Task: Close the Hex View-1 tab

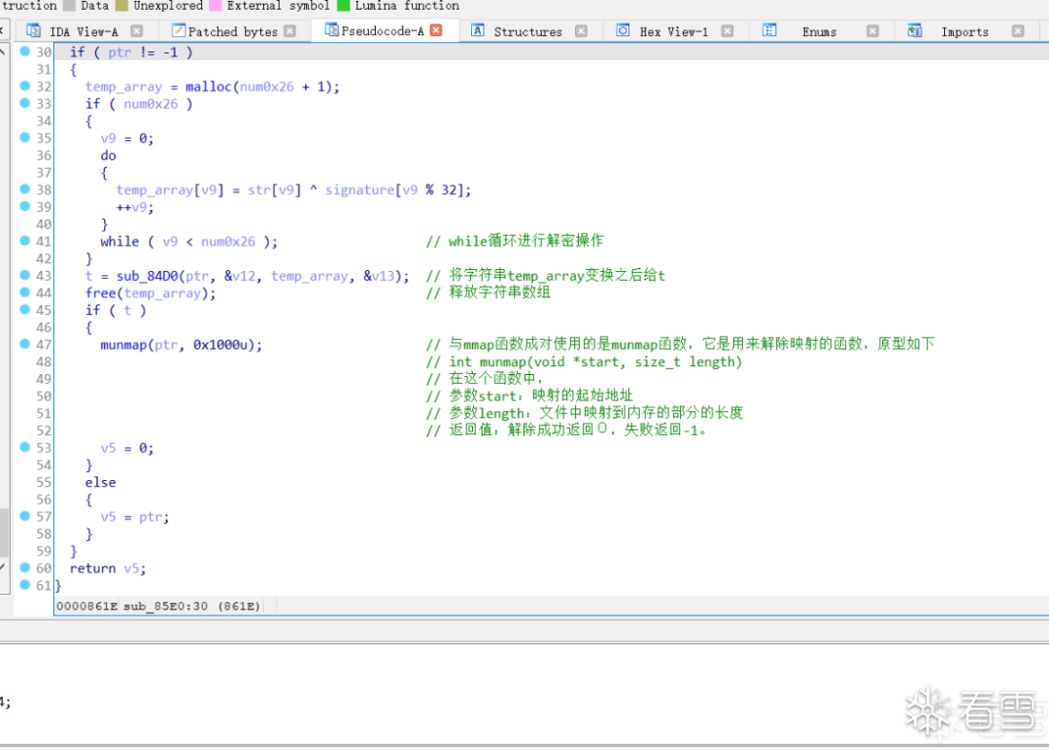Action: [x=728, y=31]
